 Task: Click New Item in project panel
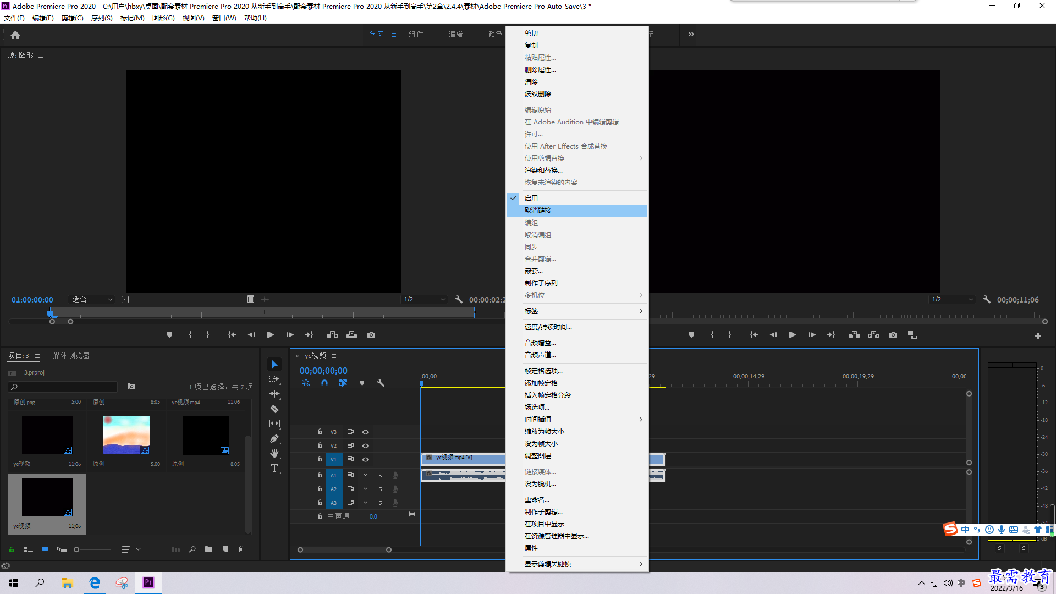tap(226, 549)
